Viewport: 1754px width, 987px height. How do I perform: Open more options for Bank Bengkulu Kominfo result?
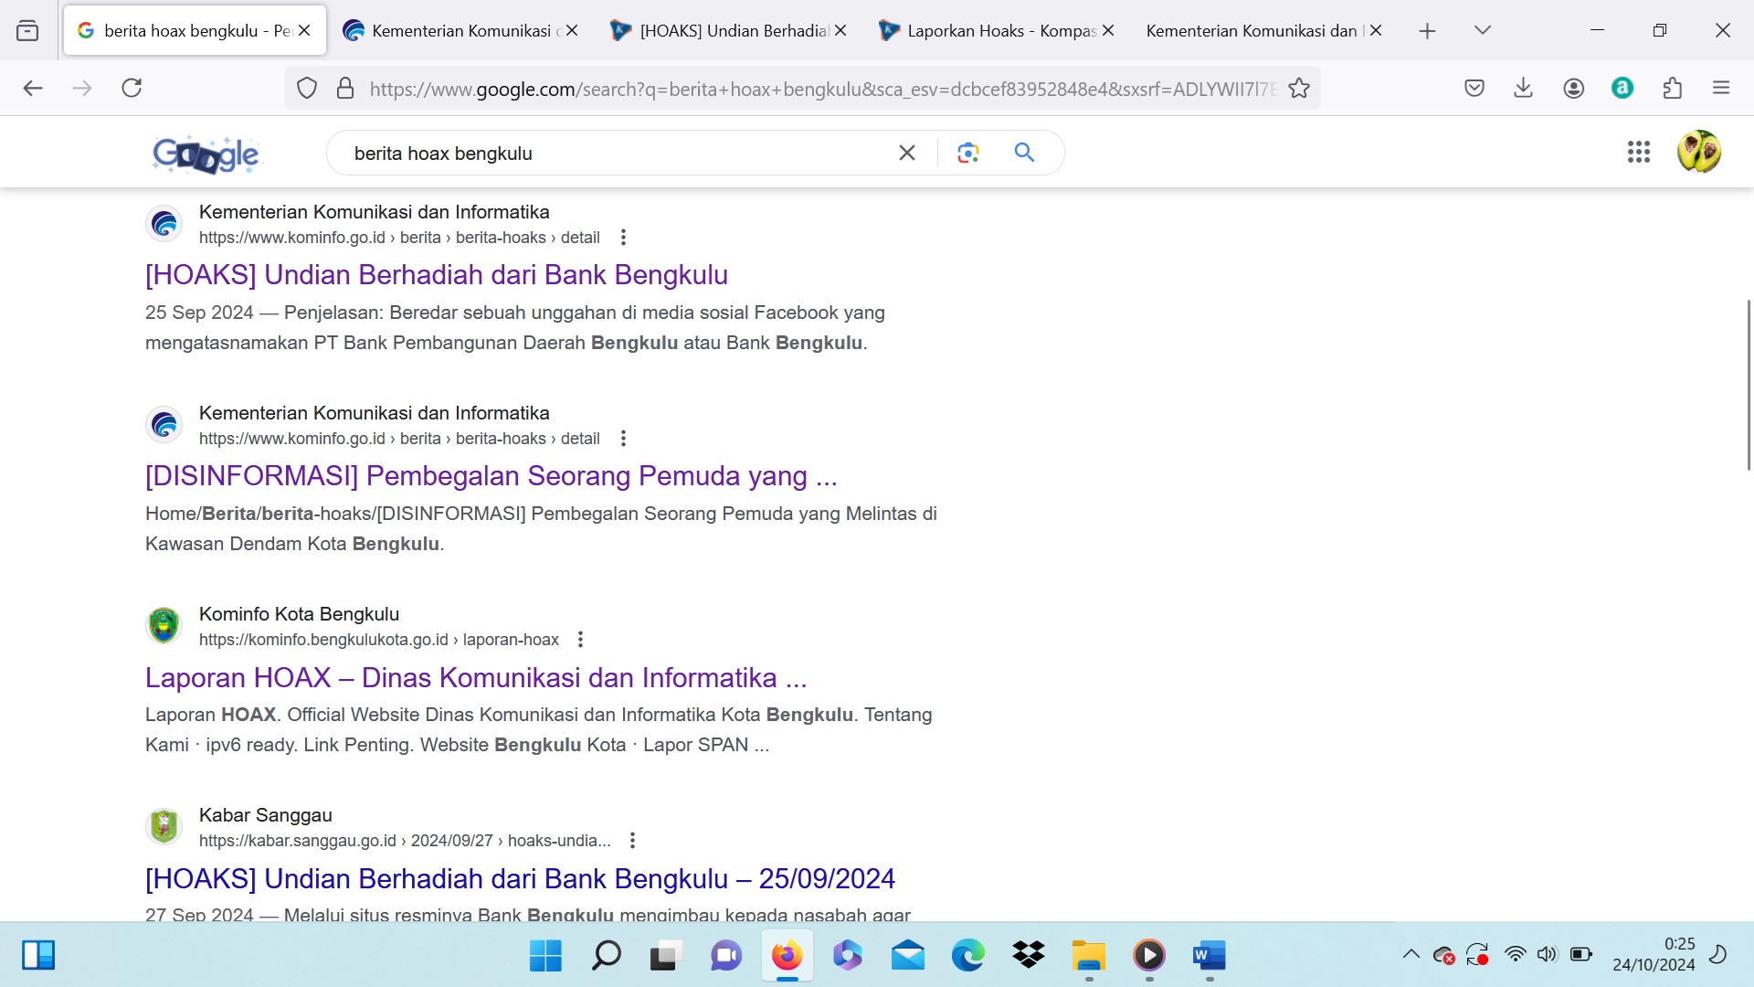click(623, 238)
